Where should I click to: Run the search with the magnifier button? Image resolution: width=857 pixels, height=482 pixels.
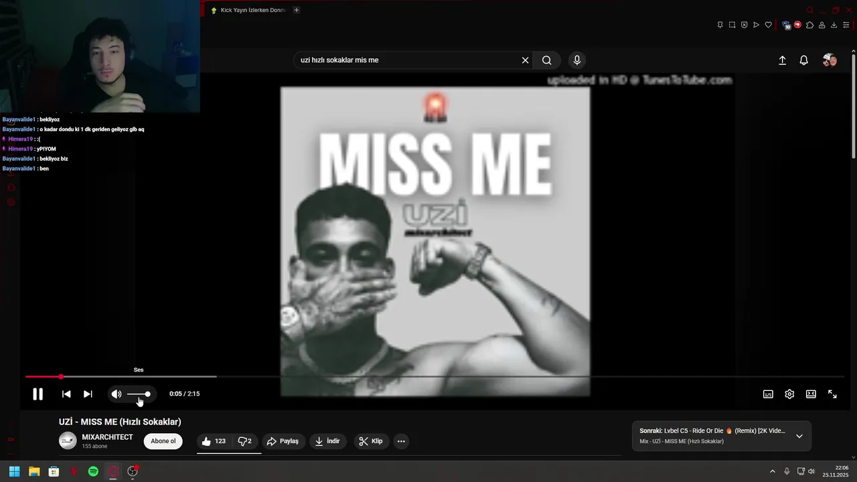pyautogui.click(x=547, y=60)
